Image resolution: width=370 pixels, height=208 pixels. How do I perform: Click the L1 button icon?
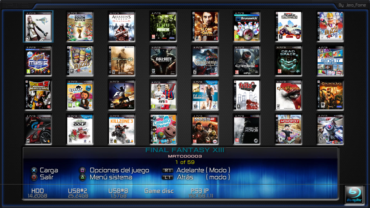(x=168, y=177)
